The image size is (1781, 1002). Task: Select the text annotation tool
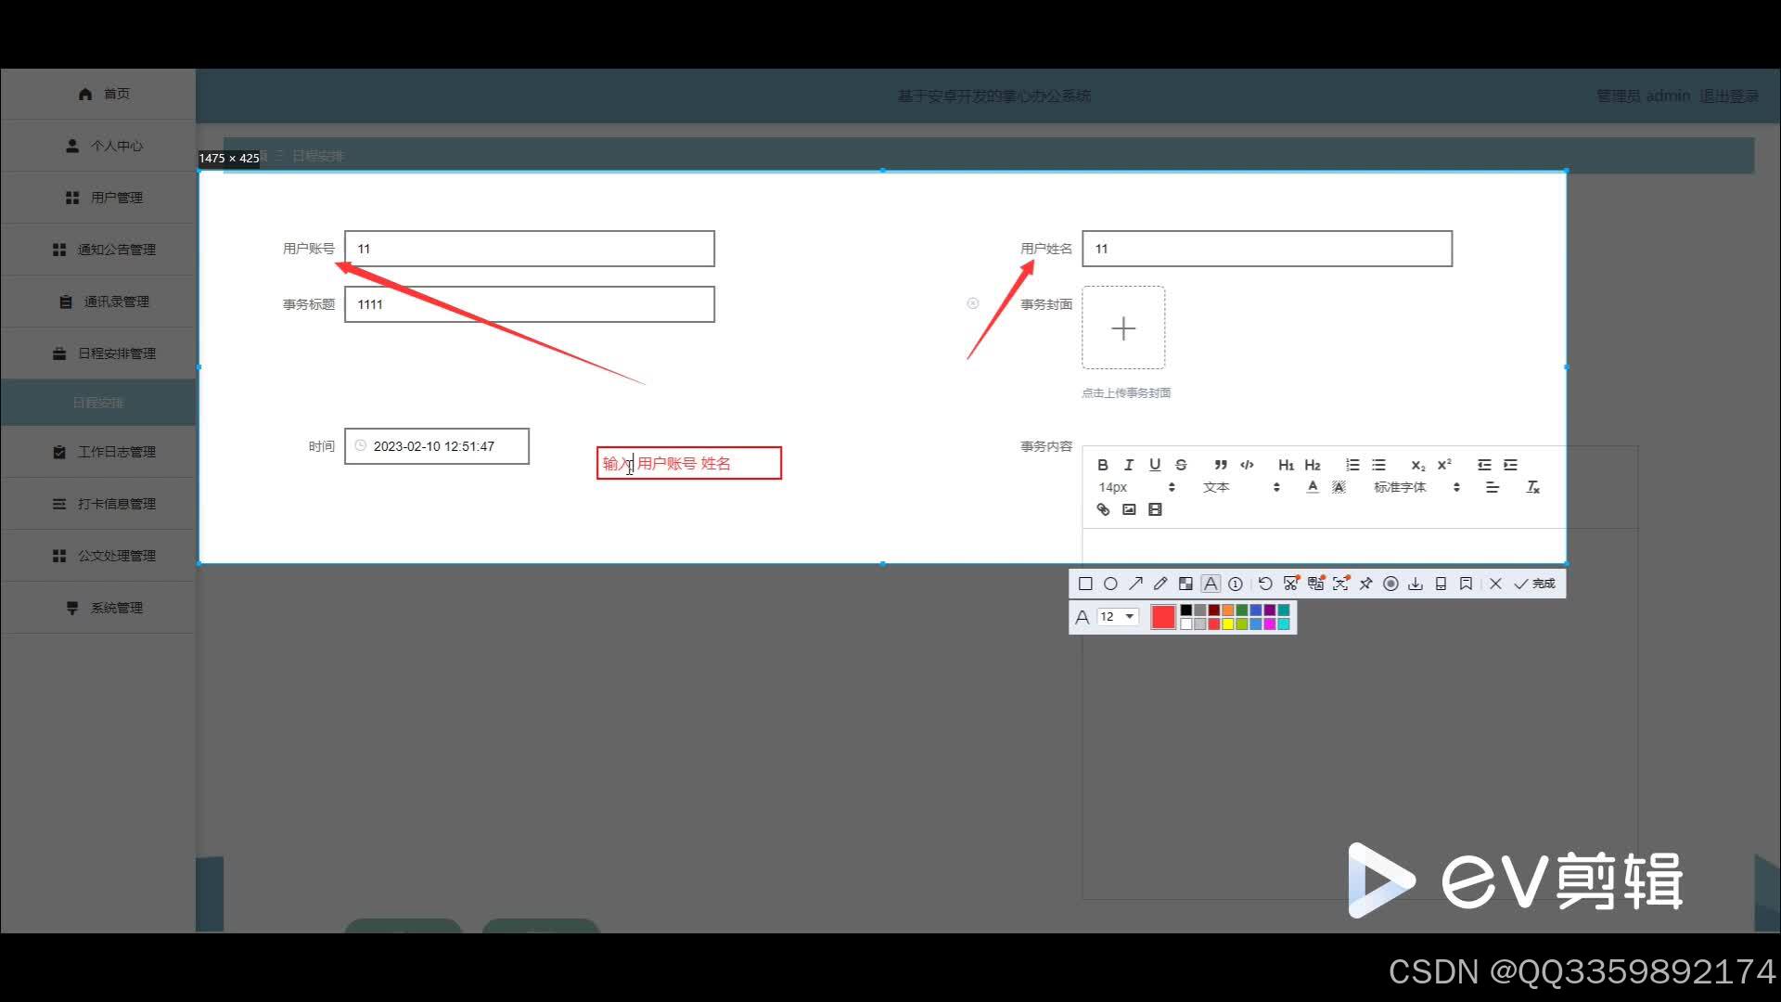[1211, 584]
